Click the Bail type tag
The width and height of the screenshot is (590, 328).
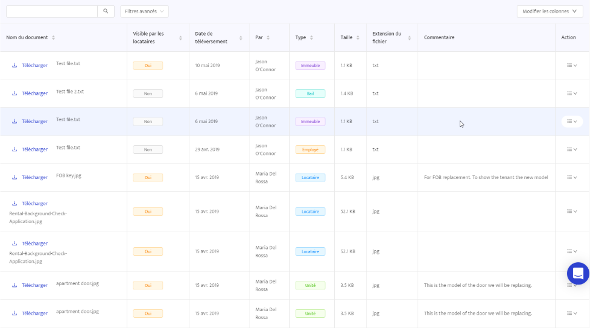pyautogui.click(x=311, y=93)
